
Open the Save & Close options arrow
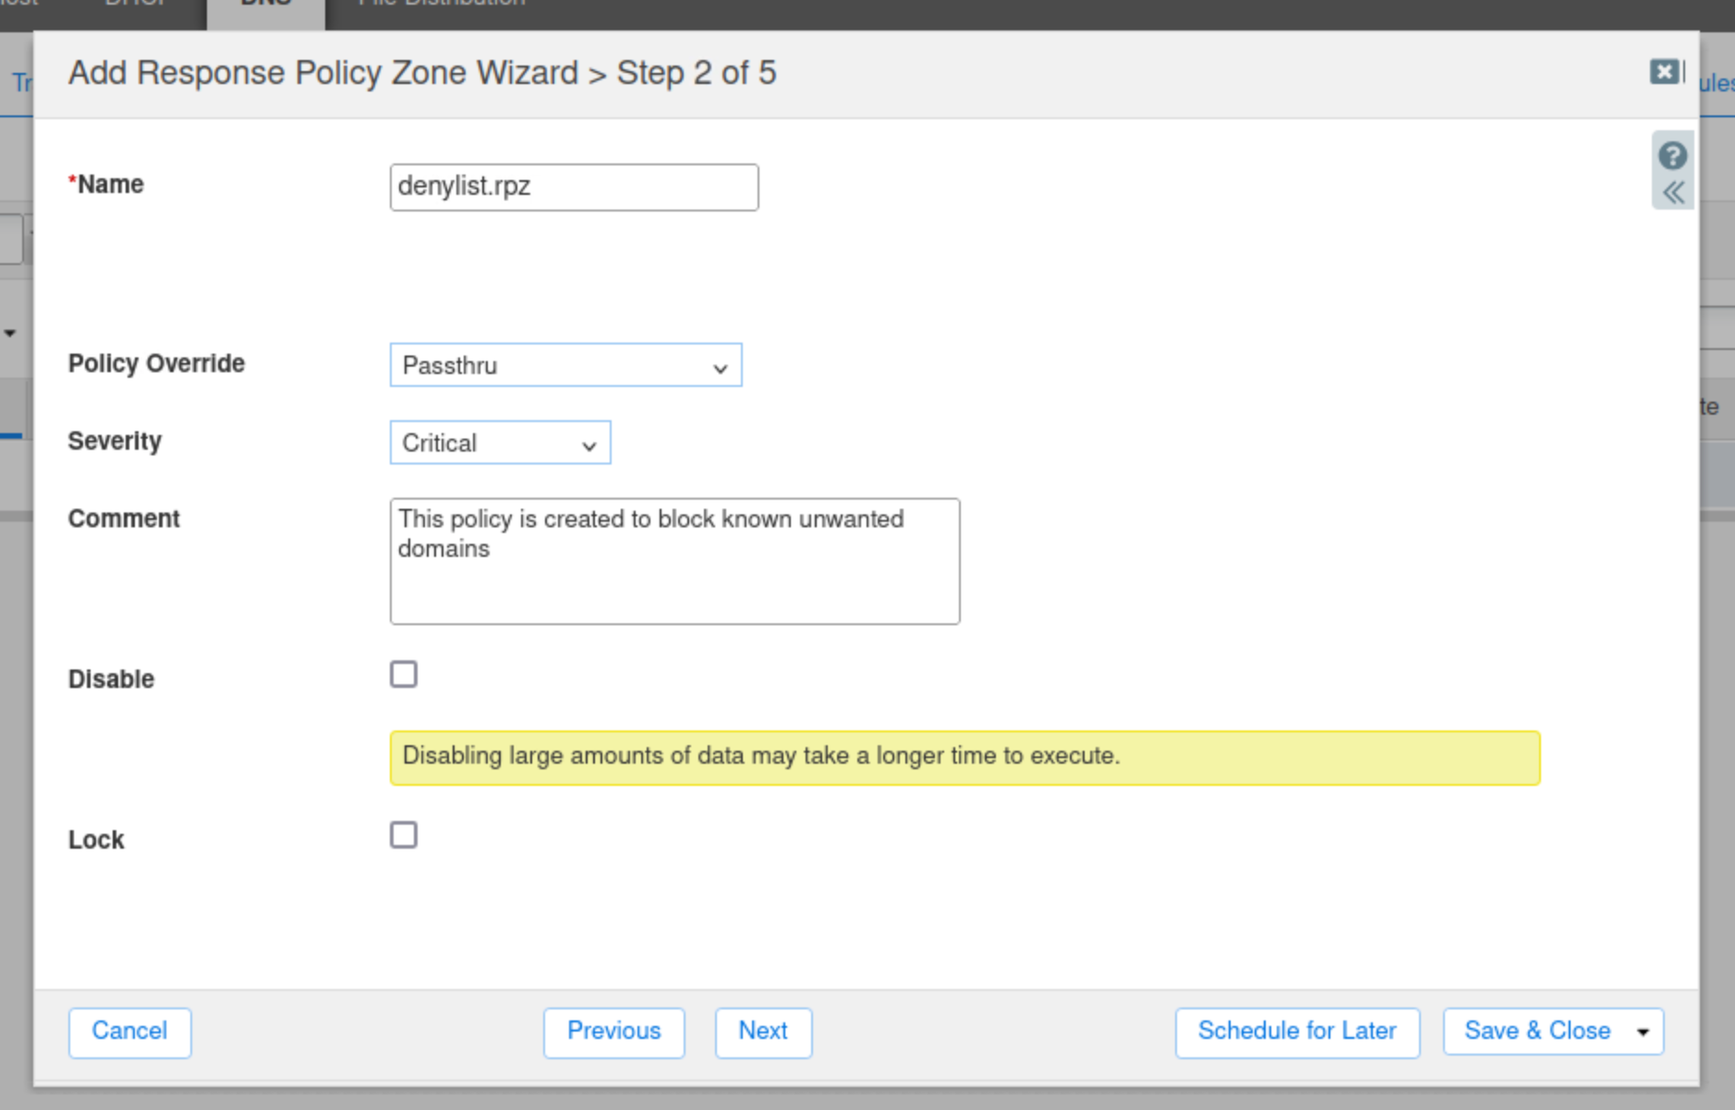pyautogui.click(x=1643, y=1032)
